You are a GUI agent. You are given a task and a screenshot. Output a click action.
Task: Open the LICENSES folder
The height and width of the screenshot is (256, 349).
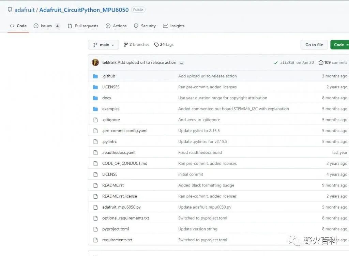coord(111,87)
